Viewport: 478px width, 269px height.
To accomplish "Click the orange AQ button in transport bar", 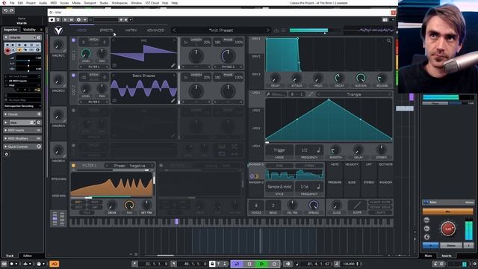I will [x=55, y=264].
